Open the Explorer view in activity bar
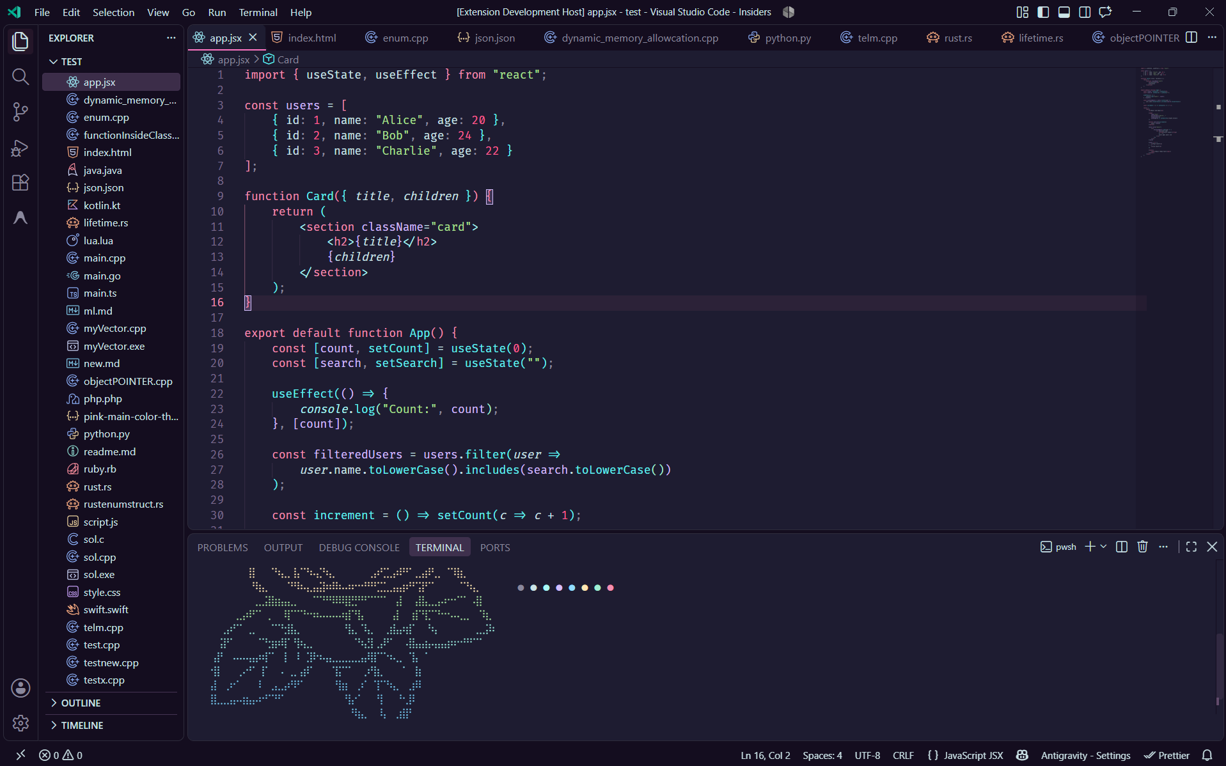 pos(20,42)
